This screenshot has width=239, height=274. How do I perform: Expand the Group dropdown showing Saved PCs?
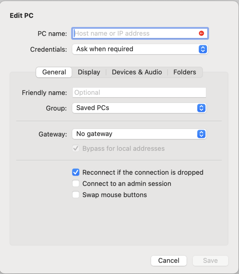pyautogui.click(x=139, y=108)
